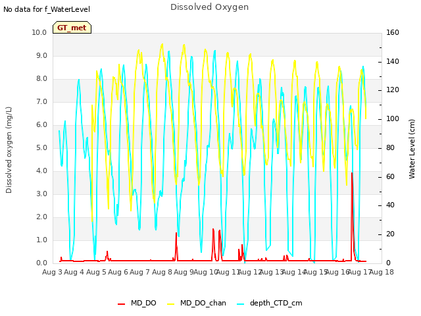Click the red MD_DO legend swatch
The height and width of the screenshot is (316, 421).
[x=121, y=304]
